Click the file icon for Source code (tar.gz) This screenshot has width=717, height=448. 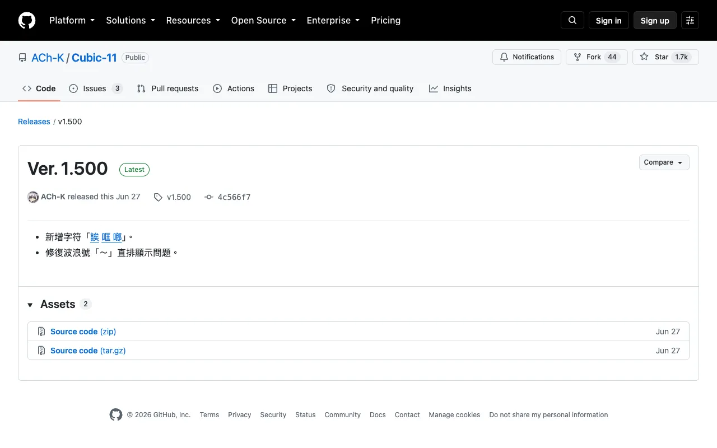41,351
